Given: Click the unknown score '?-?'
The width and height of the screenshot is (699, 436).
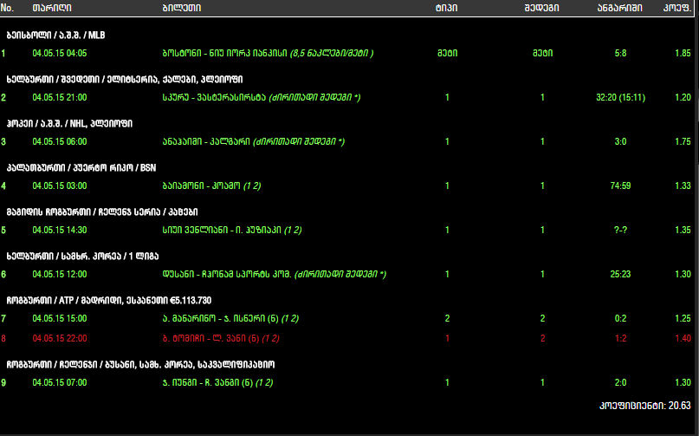Looking at the screenshot, I should pyautogui.click(x=620, y=230).
